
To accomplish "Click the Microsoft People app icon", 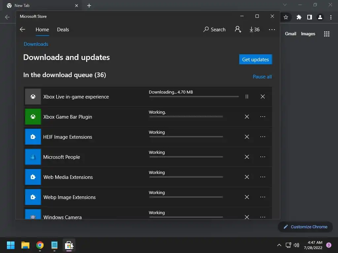I will [x=33, y=157].
